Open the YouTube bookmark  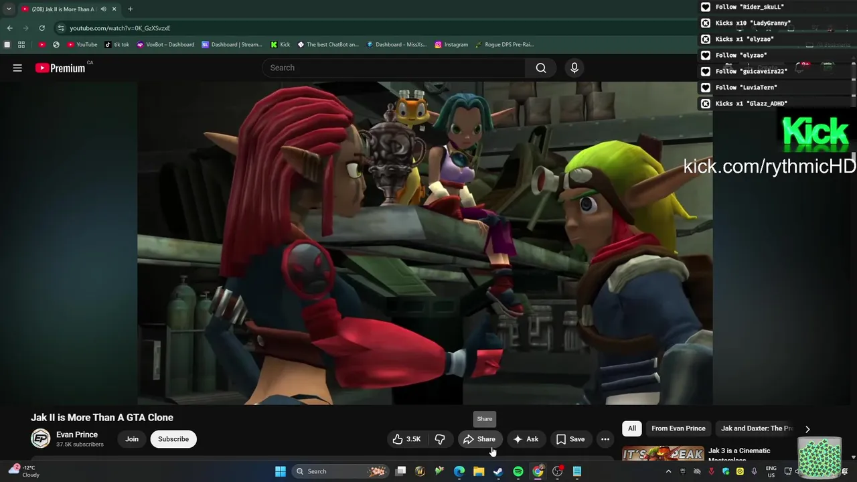click(x=82, y=45)
